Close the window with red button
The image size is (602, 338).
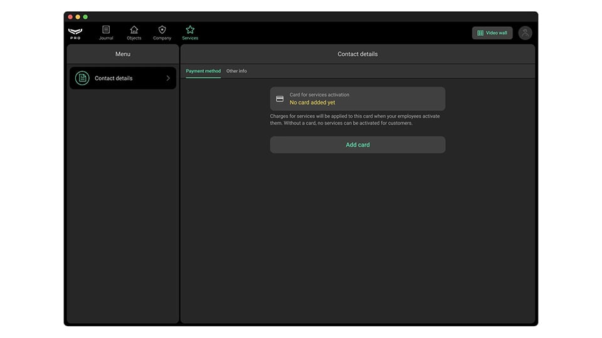70,17
